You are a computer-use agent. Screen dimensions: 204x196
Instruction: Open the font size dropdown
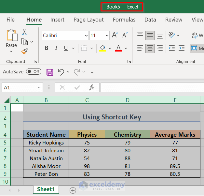(x=107, y=36)
